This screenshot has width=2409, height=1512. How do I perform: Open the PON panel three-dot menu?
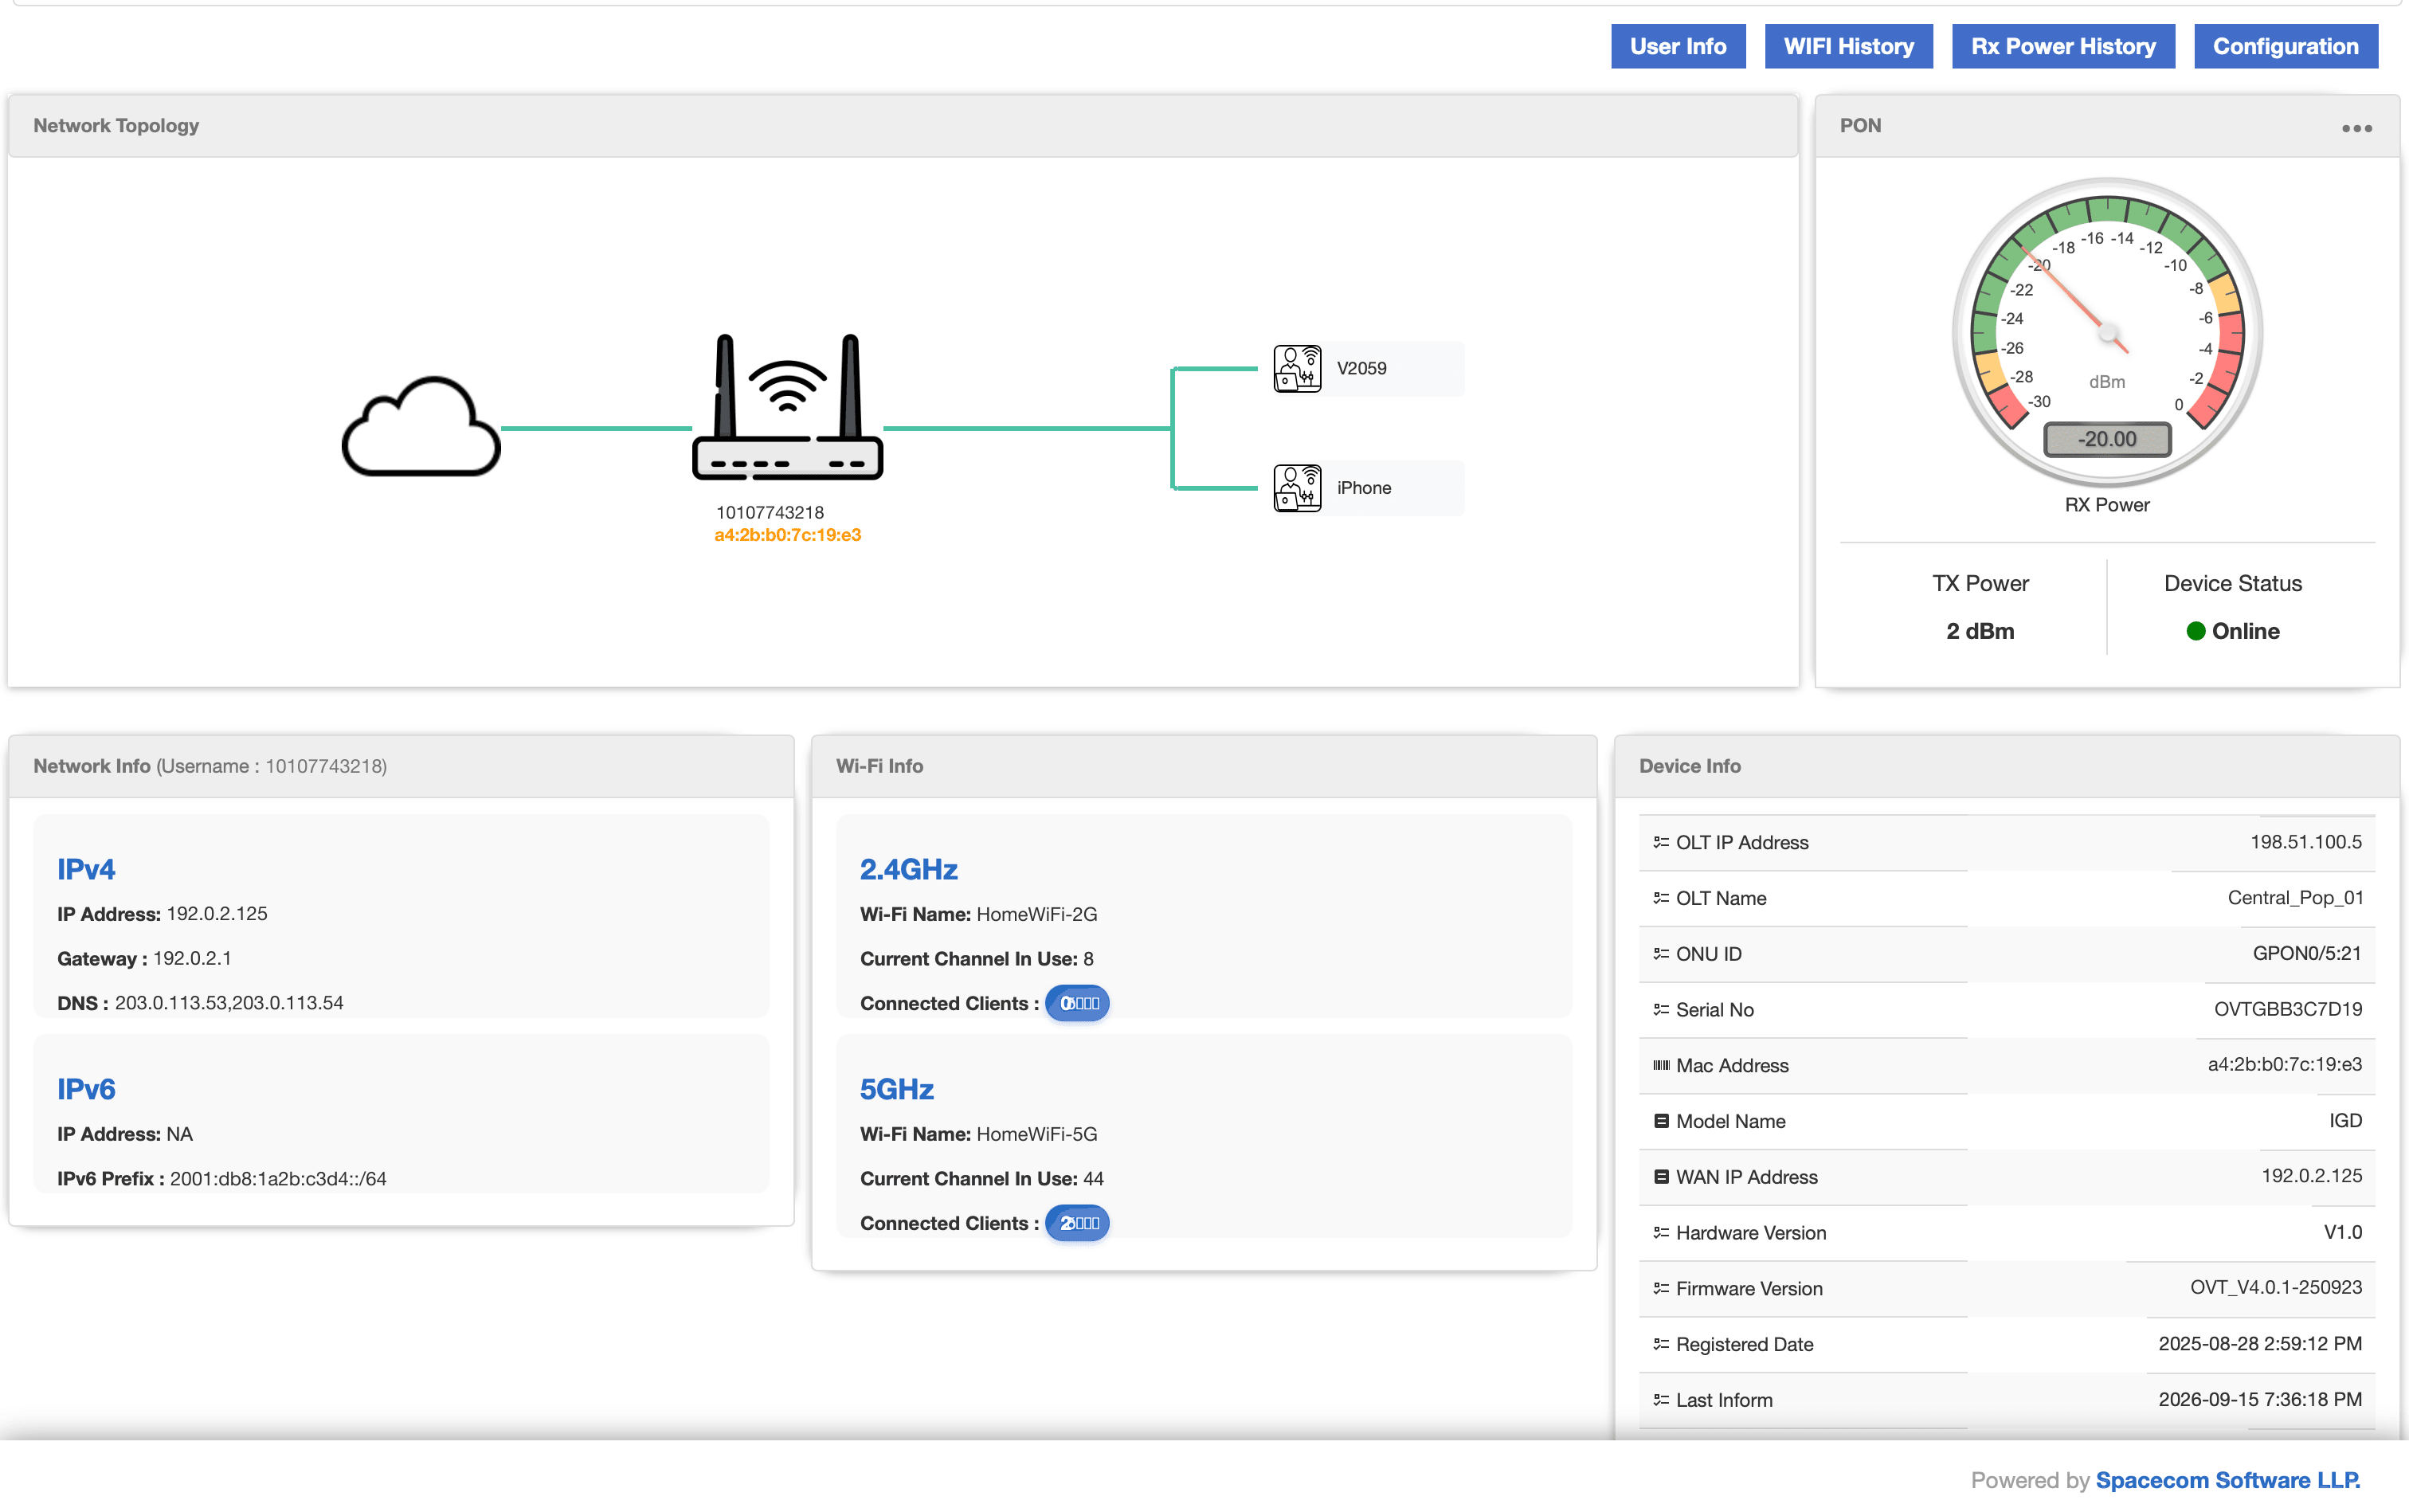point(2356,128)
